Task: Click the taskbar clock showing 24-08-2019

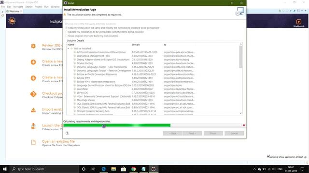Action: point(291,169)
